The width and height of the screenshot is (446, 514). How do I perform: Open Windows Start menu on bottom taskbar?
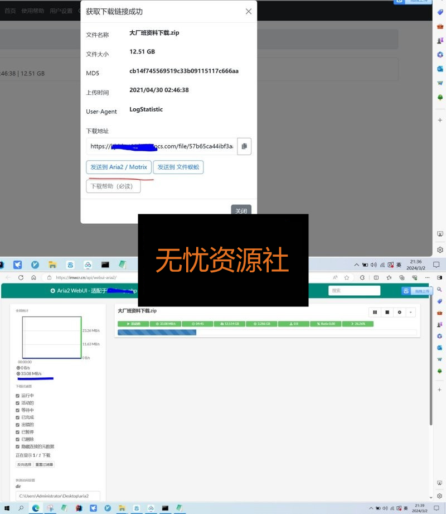coord(7,508)
